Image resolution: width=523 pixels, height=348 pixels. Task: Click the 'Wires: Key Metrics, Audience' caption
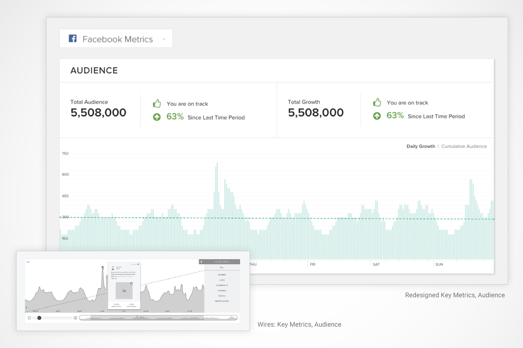[x=299, y=324]
